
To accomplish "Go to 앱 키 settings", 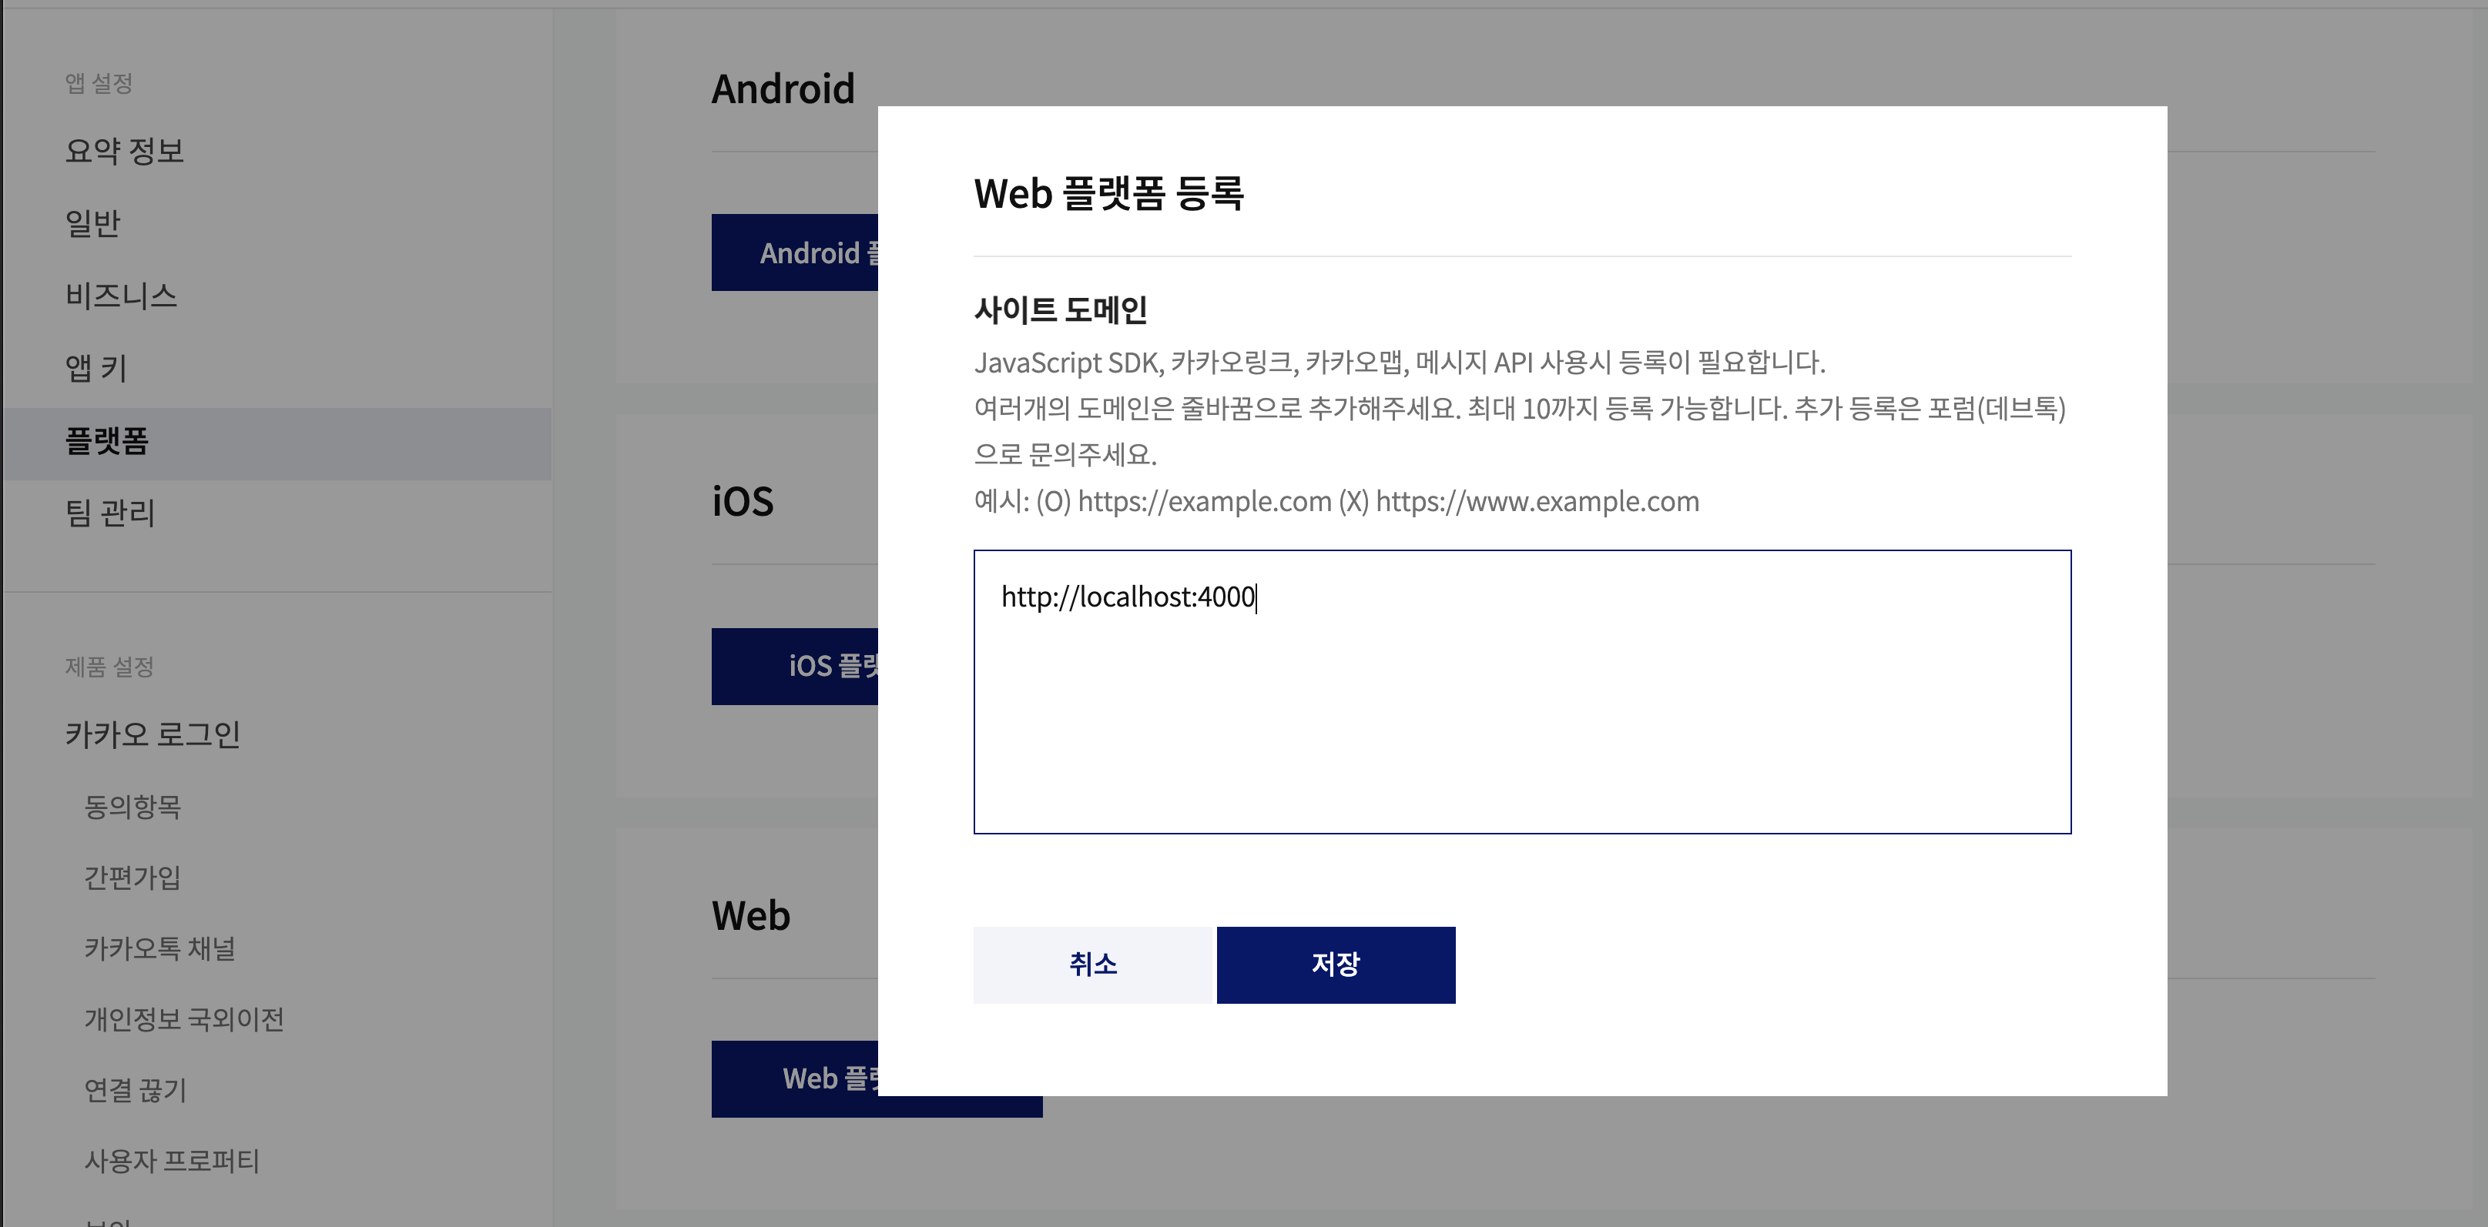I will (x=96, y=368).
